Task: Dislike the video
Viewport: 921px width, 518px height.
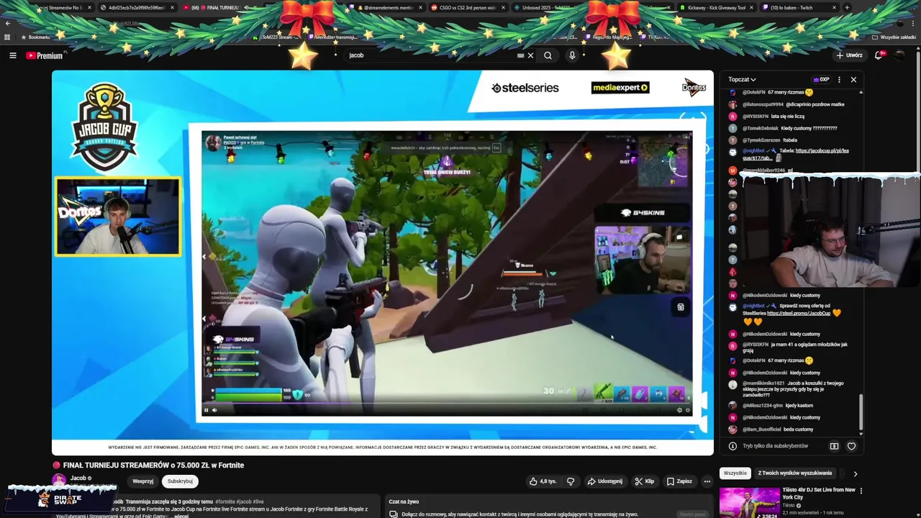Action: (x=571, y=481)
